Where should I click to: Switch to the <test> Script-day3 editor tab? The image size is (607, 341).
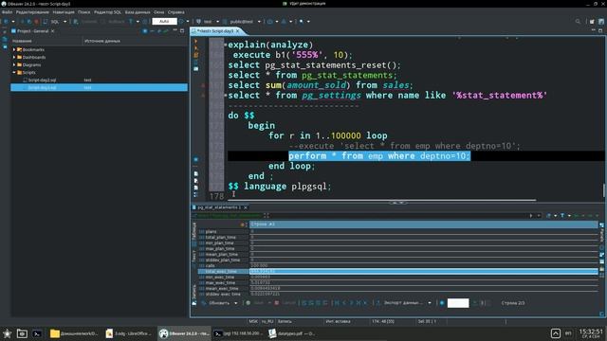[215, 31]
